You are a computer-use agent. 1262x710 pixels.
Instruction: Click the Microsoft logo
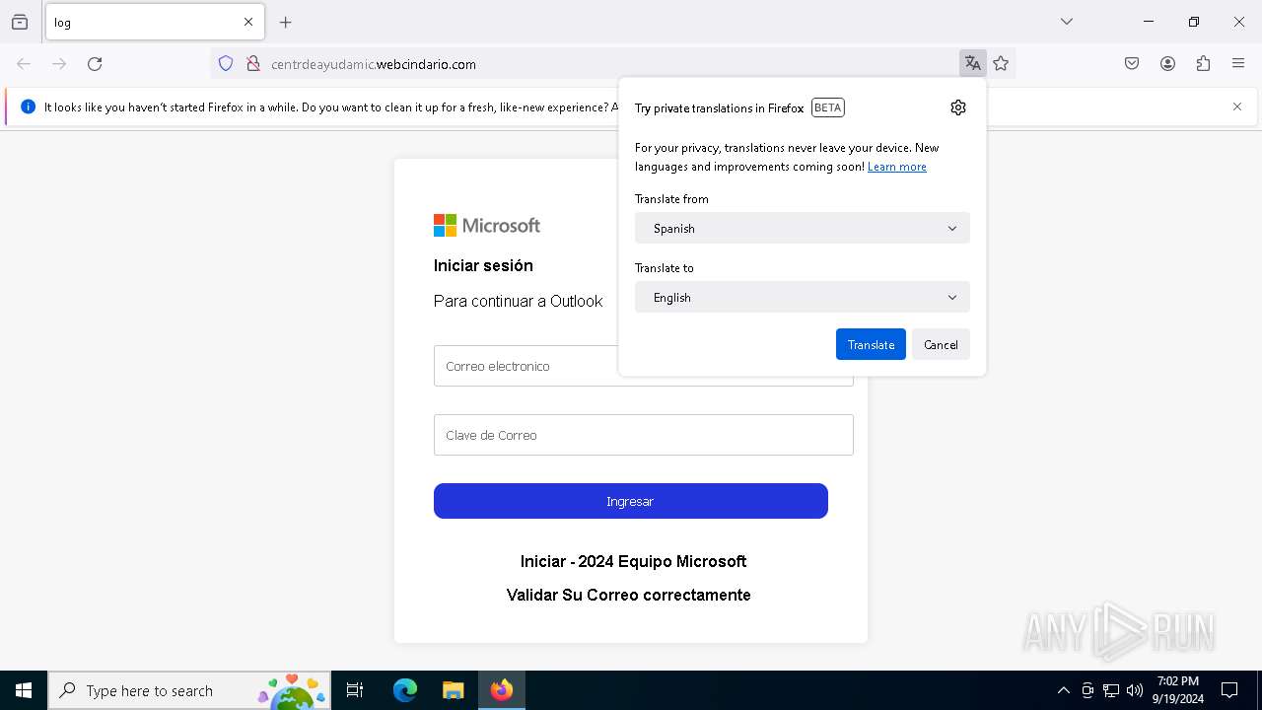487,226
